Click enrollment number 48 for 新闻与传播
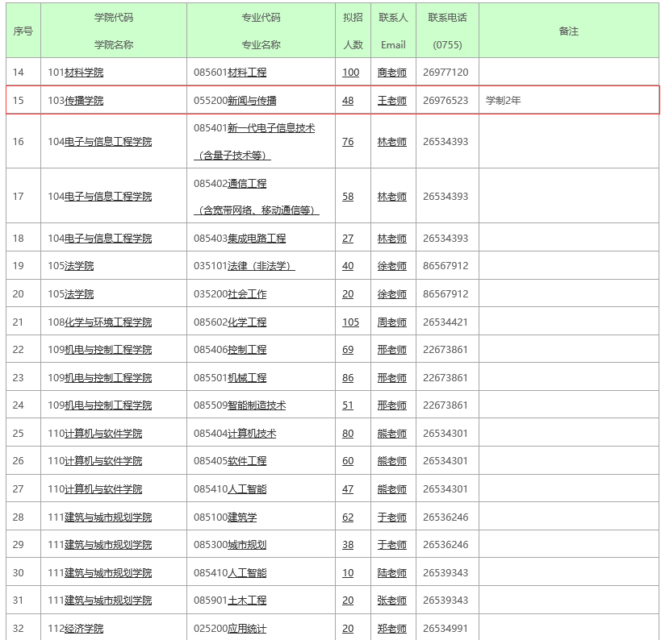661x640 pixels. (x=348, y=101)
